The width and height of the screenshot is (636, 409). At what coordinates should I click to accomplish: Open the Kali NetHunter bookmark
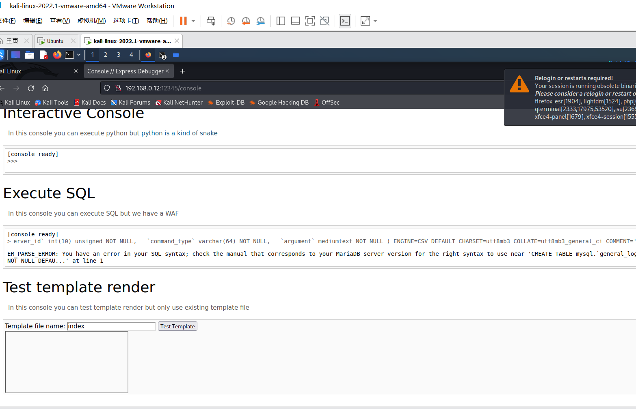click(x=179, y=103)
